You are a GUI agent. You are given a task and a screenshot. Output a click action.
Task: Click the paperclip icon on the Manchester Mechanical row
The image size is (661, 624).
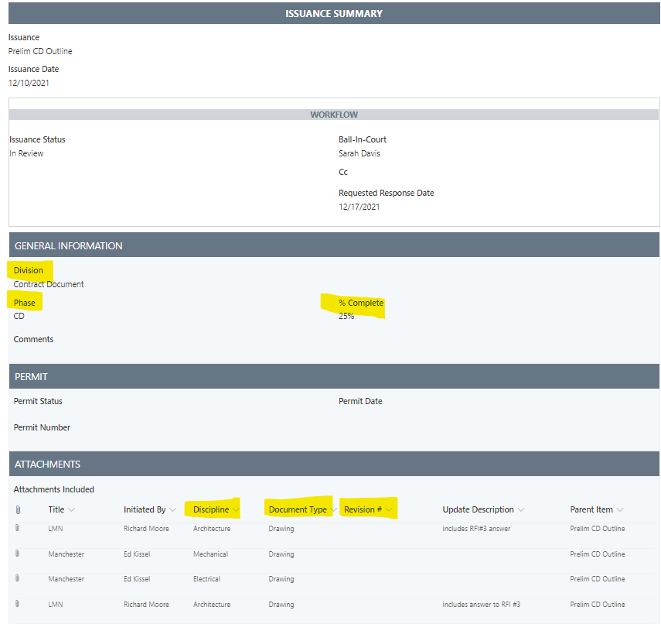[x=17, y=554]
